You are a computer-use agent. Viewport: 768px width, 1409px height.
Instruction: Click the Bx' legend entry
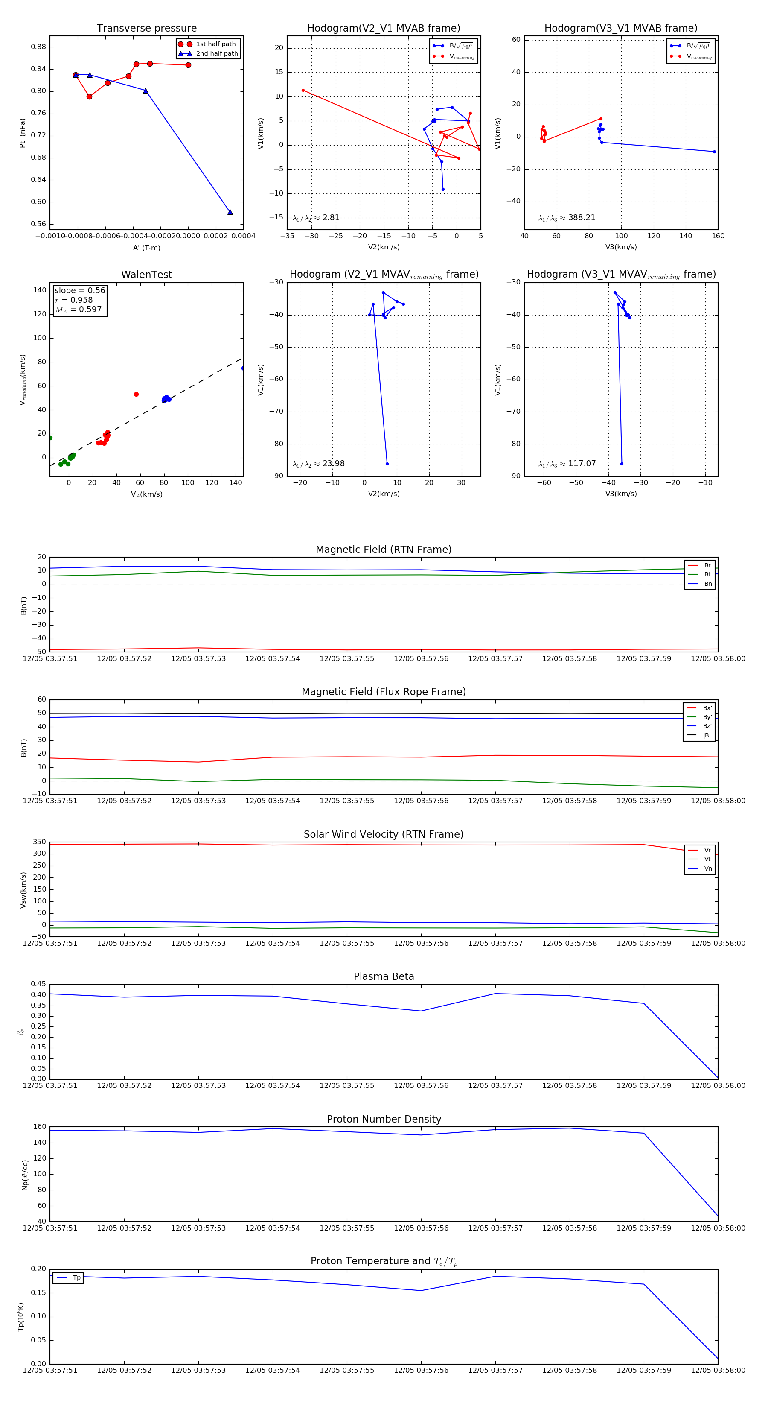[x=700, y=708]
